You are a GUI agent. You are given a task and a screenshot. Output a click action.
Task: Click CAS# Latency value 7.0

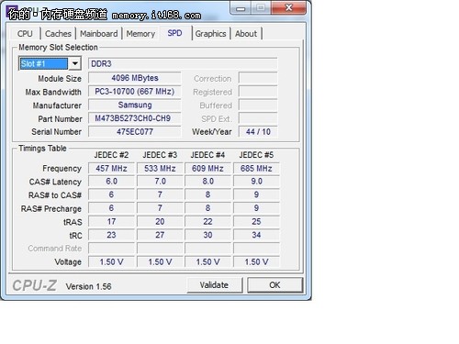coord(160,182)
